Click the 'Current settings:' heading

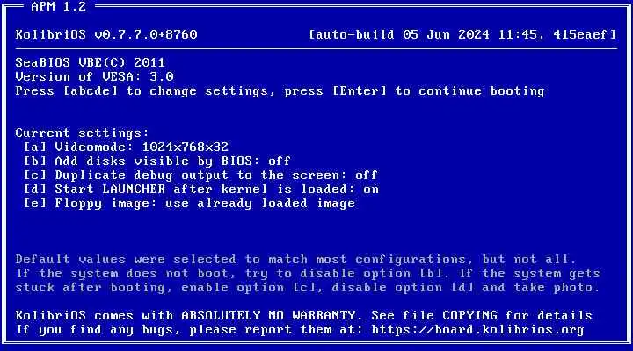click(83, 133)
